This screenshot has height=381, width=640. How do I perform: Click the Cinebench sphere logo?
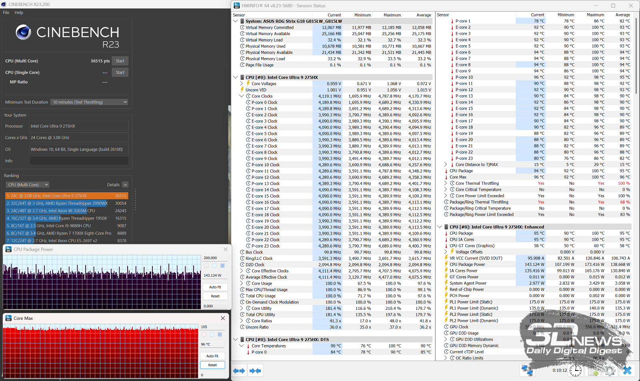[23, 32]
